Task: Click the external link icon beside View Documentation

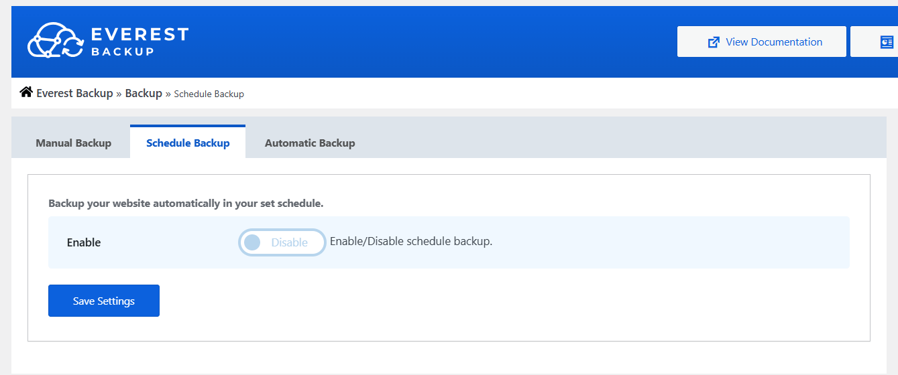Action: [x=714, y=42]
